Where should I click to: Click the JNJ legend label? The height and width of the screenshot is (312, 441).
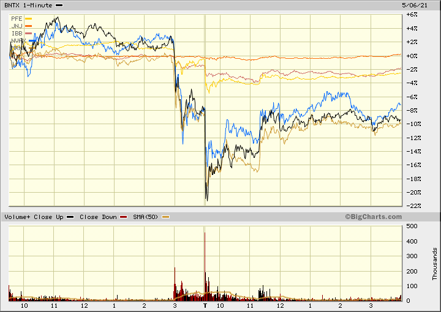click(17, 26)
